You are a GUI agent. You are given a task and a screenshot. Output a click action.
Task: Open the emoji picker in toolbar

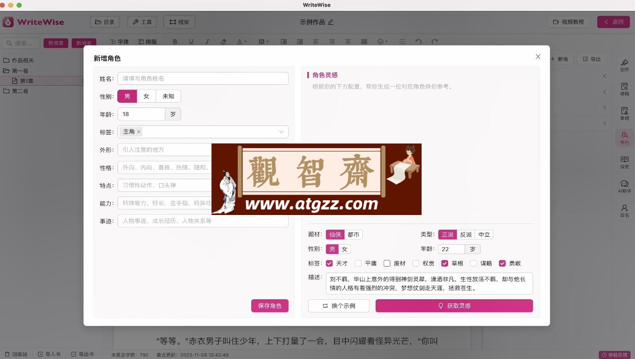coord(382,42)
